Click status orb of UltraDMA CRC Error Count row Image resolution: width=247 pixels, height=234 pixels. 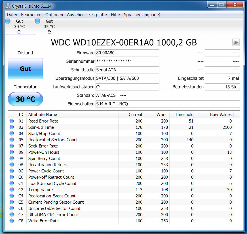coord(12,214)
